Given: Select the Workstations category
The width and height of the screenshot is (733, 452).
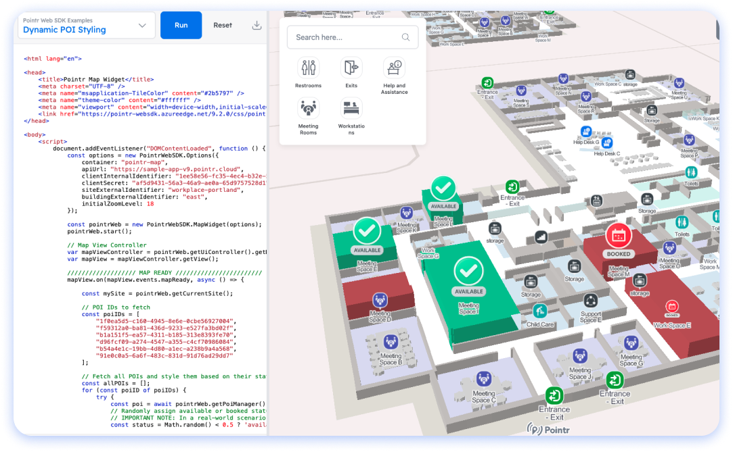Looking at the screenshot, I should pos(351,109).
